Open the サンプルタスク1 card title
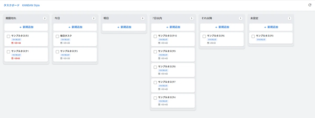Viewport: 315px width, 118px height. (20, 51)
